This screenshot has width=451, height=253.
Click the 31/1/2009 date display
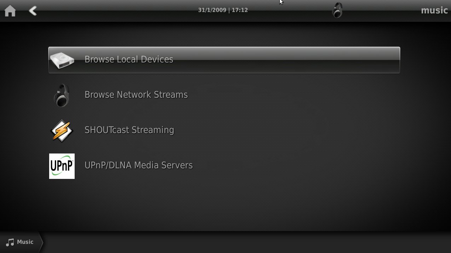(212, 10)
